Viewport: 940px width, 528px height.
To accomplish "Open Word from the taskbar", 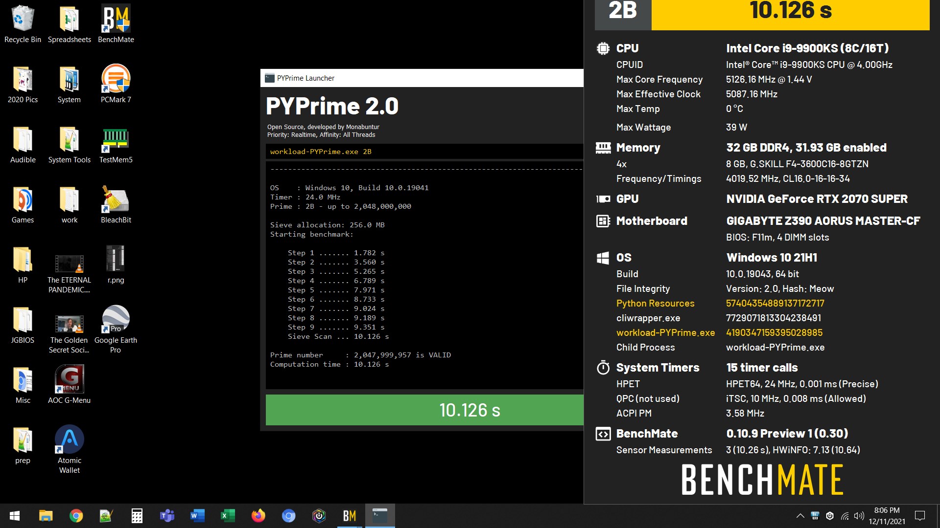I will (197, 516).
